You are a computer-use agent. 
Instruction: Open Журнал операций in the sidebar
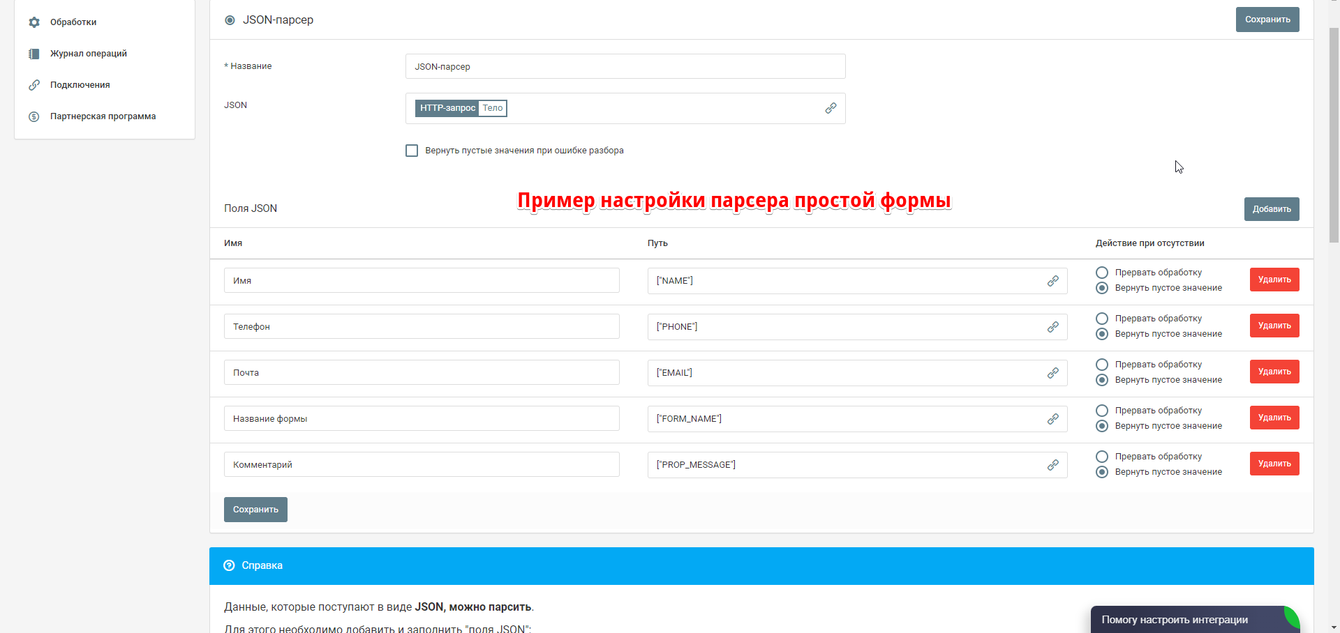tap(88, 54)
